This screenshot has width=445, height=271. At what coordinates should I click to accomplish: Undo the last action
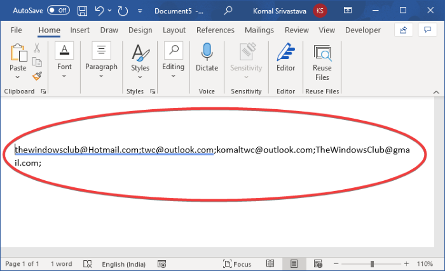(x=99, y=11)
